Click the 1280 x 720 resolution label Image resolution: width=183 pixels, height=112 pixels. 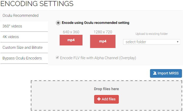click(x=103, y=32)
